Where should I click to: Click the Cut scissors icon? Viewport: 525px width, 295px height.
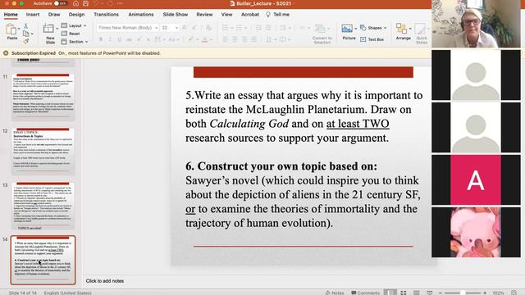coord(25,26)
